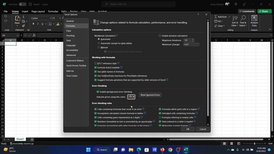Switch to Page Layout view icon
This screenshot has height=154, width=274.
[x=232, y=144]
